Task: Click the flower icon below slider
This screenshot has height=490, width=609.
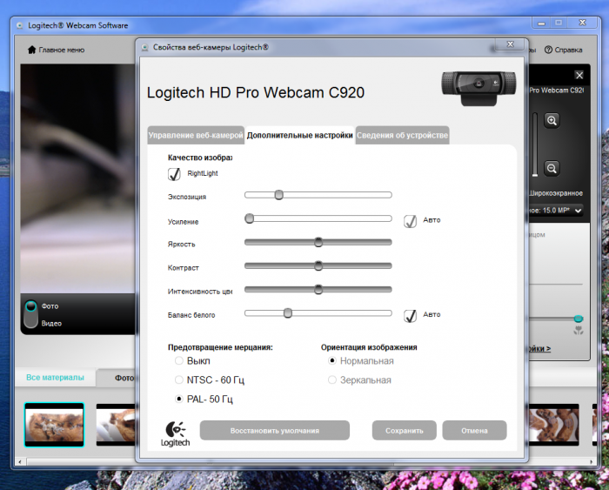Action: click(x=578, y=331)
